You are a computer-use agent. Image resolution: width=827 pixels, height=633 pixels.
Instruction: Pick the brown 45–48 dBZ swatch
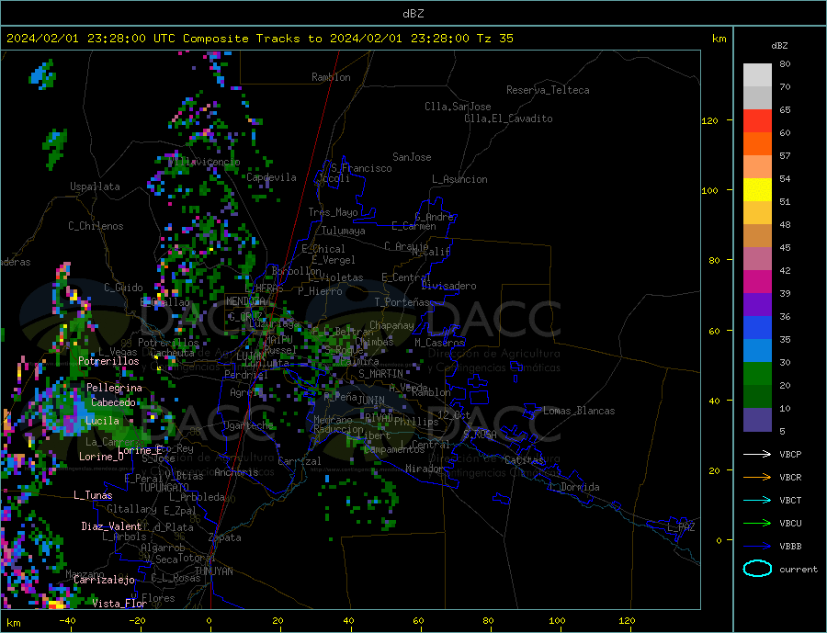coord(757,236)
